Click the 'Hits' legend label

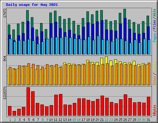click(155, 13)
